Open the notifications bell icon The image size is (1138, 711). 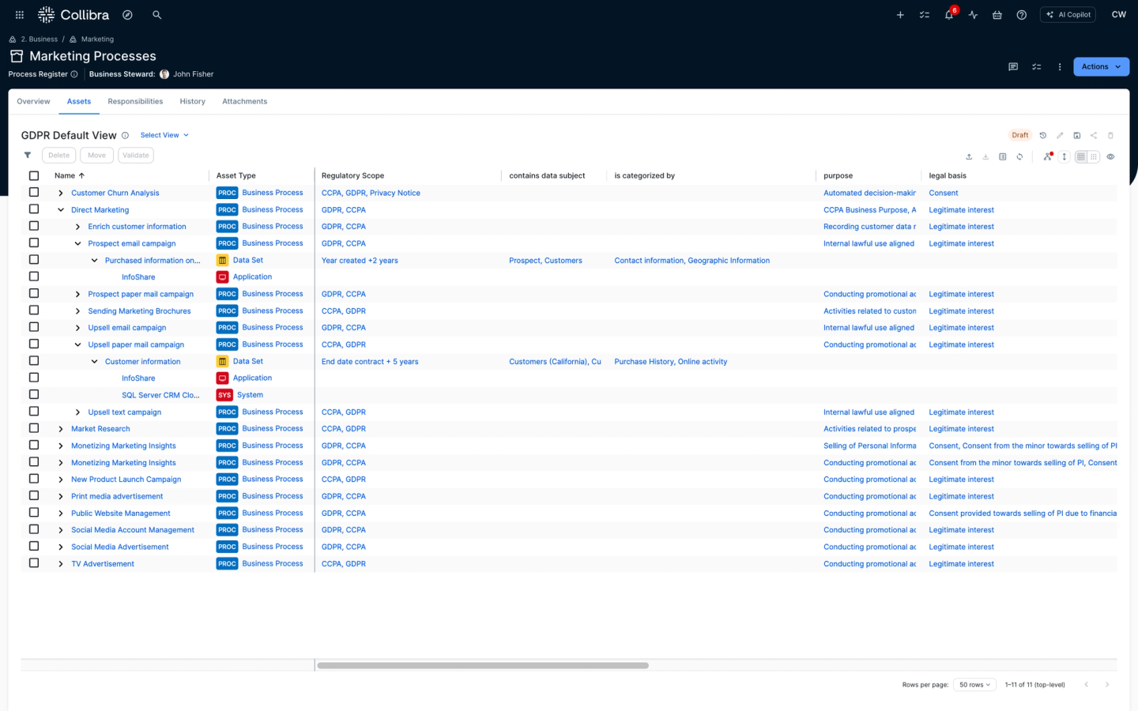(x=948, y=15)
